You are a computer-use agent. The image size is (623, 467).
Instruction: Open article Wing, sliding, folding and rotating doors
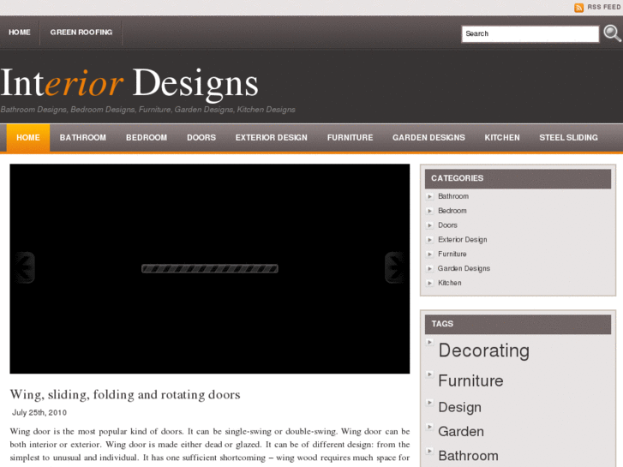click(125, 395)
